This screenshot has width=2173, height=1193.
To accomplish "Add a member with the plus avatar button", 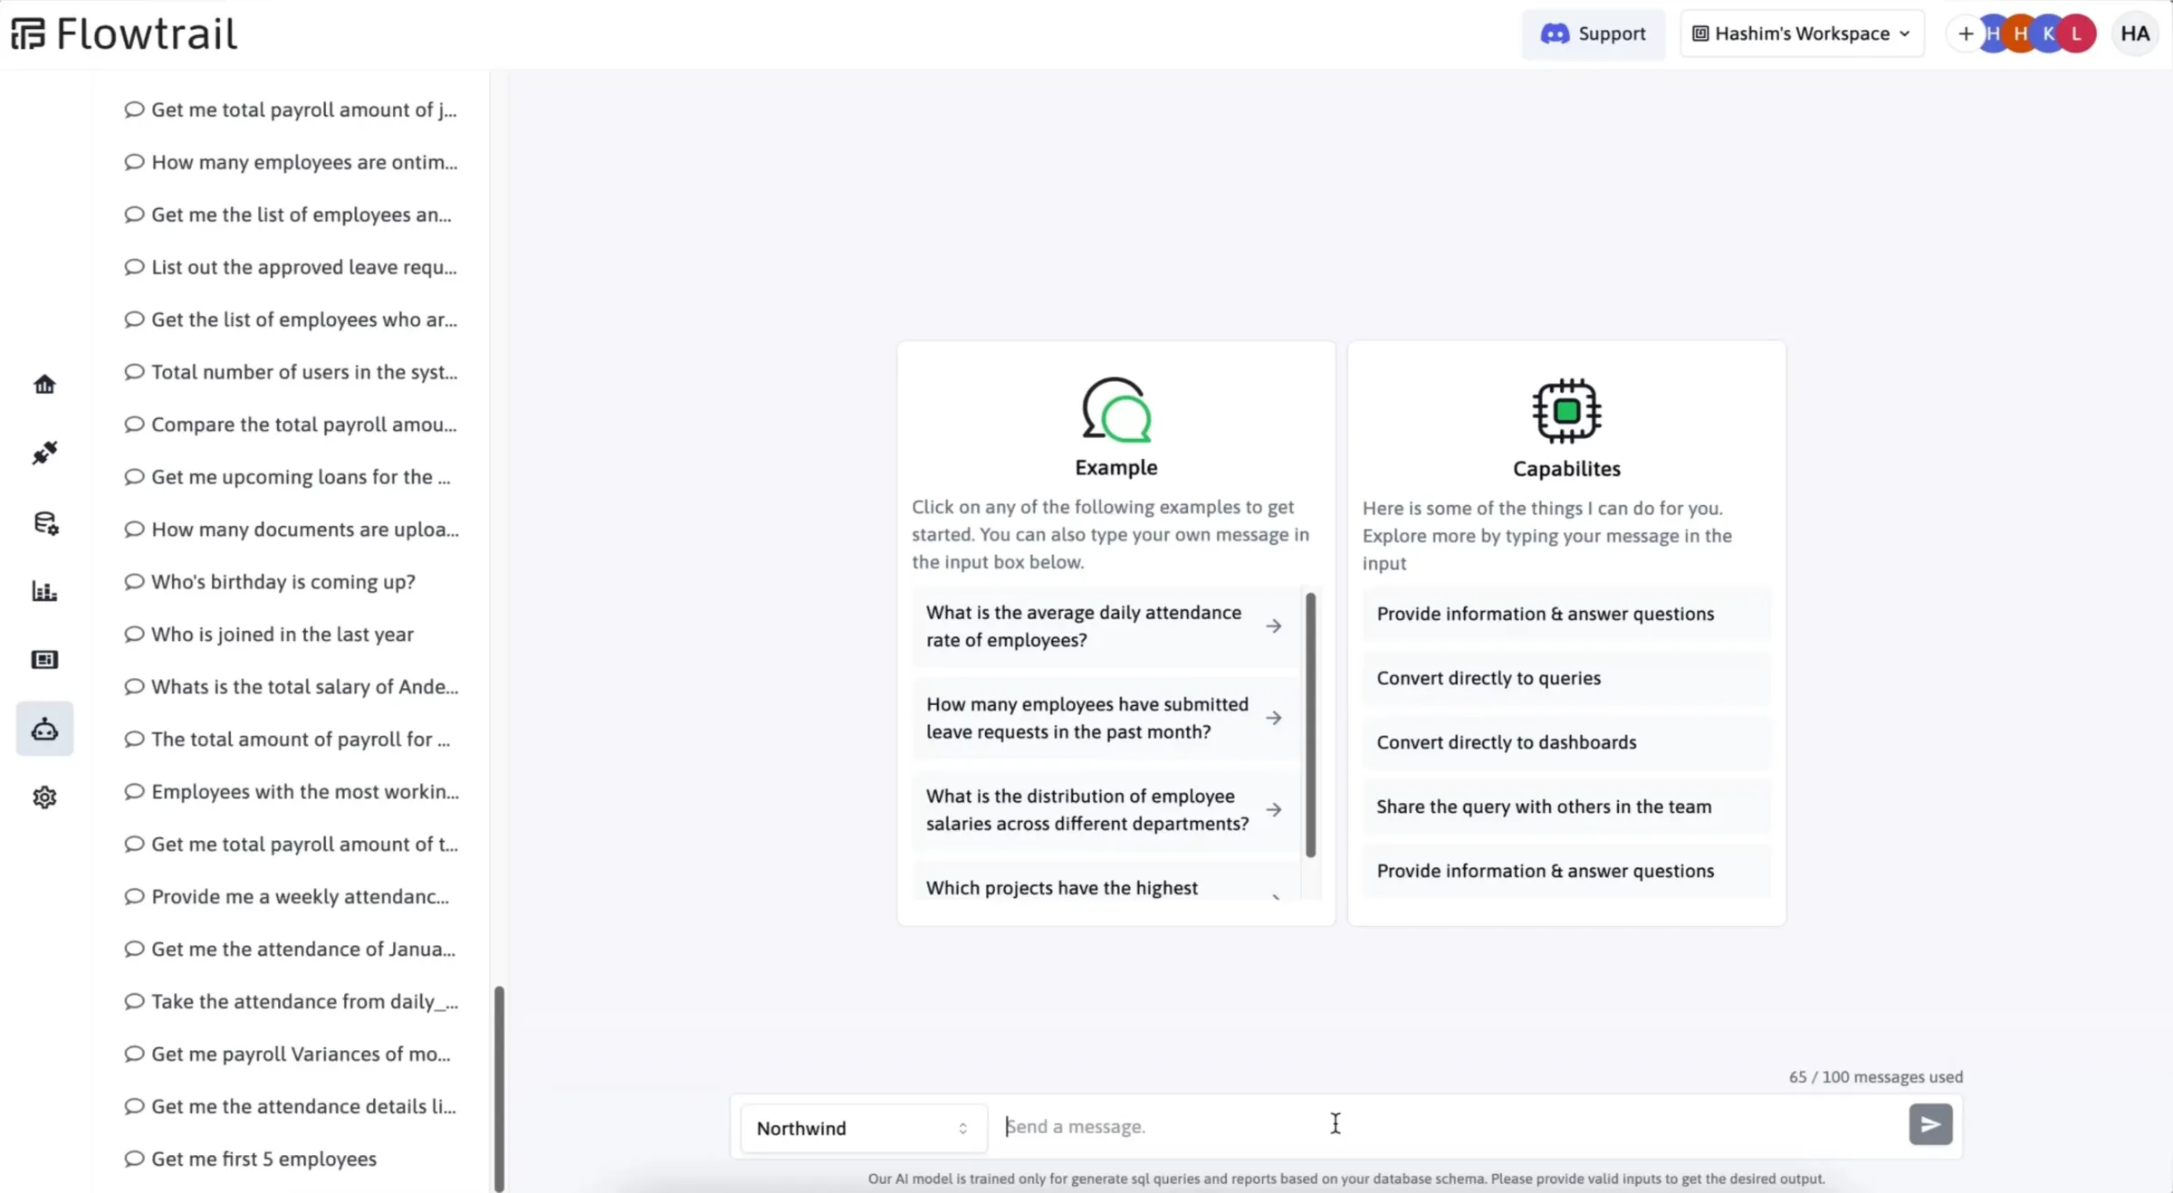I will (x=1965, y=33).
